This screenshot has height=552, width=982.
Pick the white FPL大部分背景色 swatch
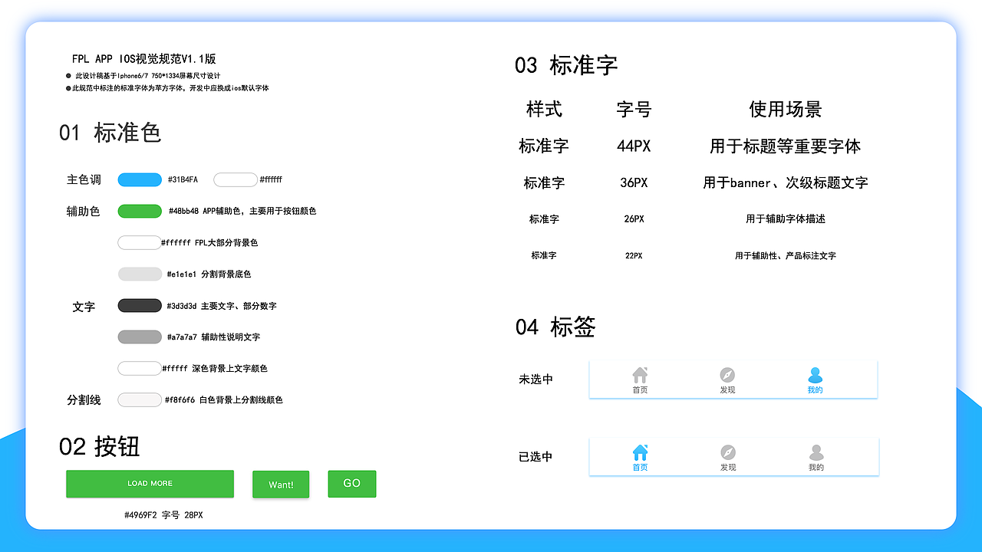pos(140,242)
